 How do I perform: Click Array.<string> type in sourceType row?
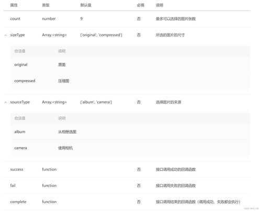54,102
